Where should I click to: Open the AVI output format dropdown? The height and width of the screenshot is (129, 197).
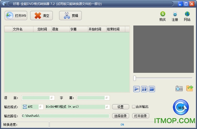[40, 107]
